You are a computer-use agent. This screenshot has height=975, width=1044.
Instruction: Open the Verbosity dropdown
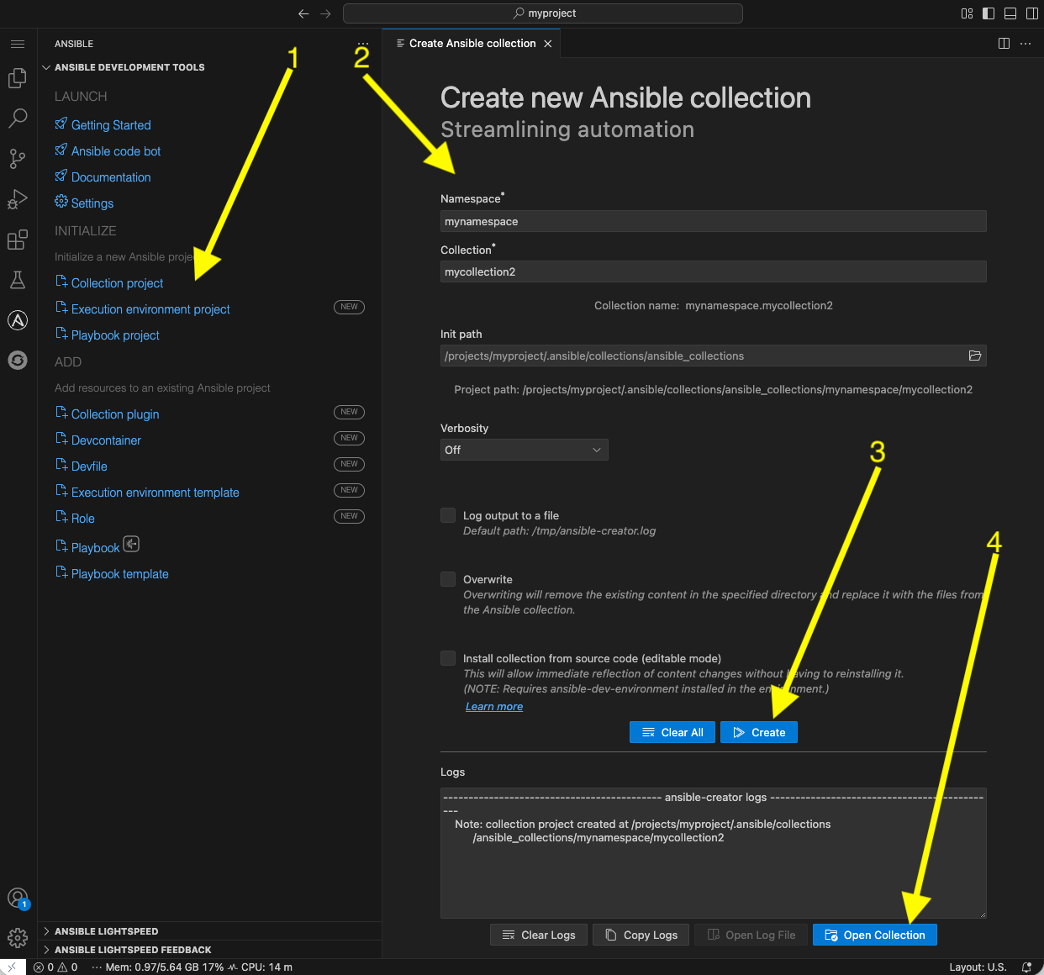tap(524, 450)
